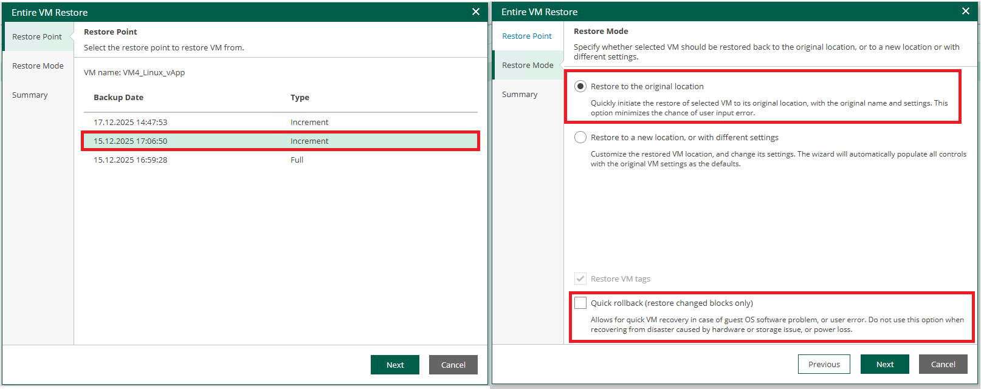The height and width of the screenshot is (389, 981).
Task: Sort by Backup Date column header
Action: click(119, 97)
